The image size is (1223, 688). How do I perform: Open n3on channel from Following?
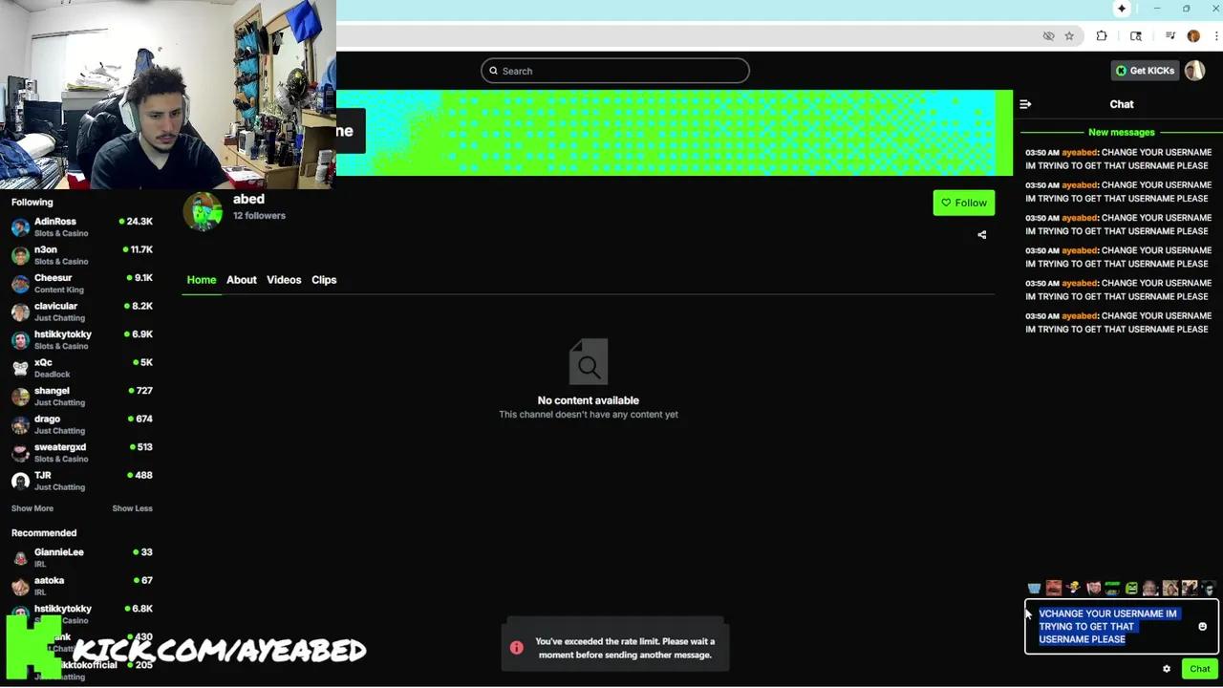click(x=82, y=255)
